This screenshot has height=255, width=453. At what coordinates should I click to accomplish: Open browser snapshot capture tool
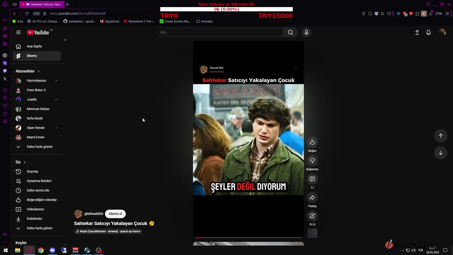tap(370, 13)
